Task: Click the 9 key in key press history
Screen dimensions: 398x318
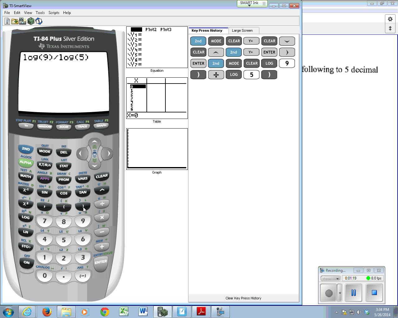Action: pyautogui.click(x=287, y=63)
